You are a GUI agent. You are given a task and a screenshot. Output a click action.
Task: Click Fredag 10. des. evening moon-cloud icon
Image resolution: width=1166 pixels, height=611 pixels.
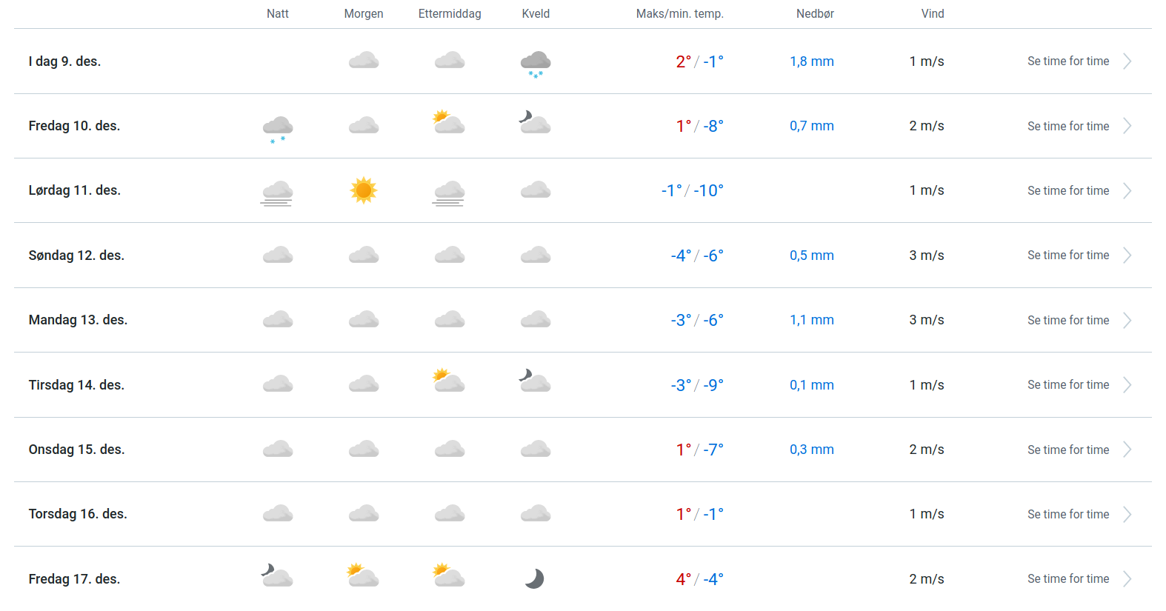click(535, 122)
